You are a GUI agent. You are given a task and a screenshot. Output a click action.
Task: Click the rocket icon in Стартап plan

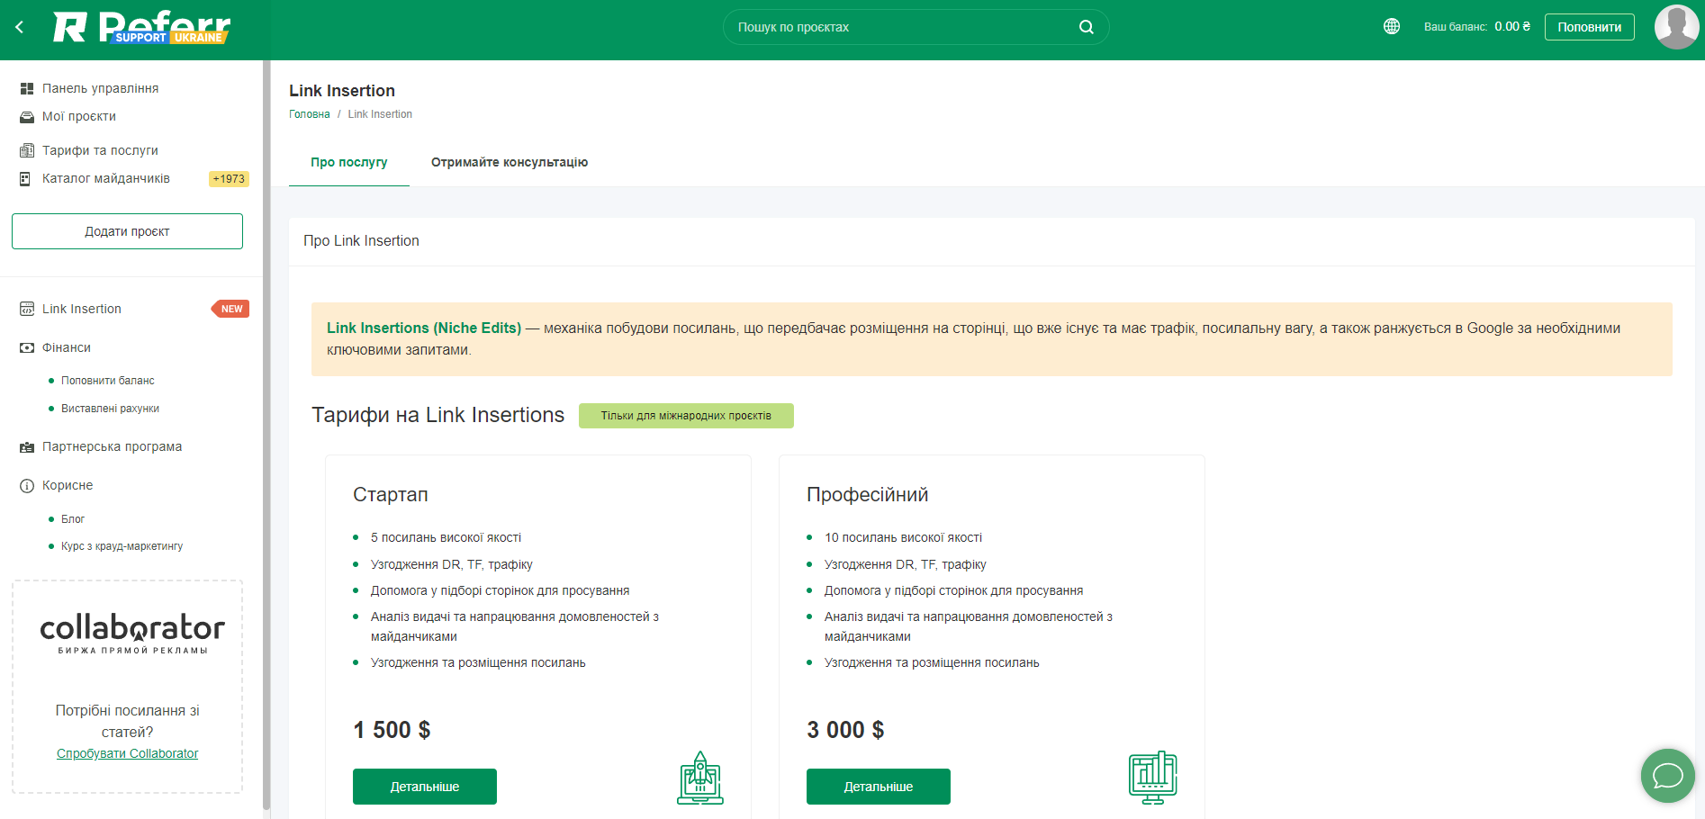[x=700, y=778]
